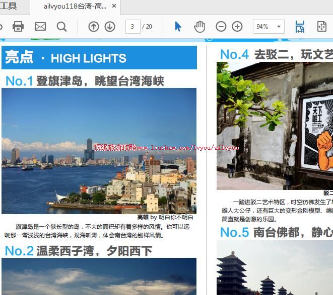Click the fit width scrolling icon

(300, 27)
